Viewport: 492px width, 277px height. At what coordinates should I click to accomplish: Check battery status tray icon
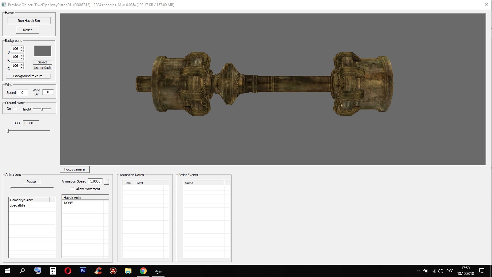coord(426,271)
